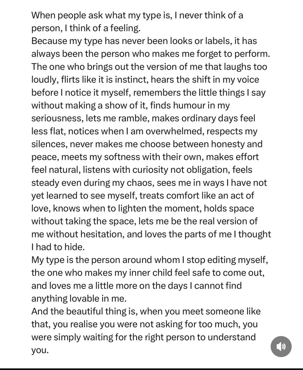
Task: Click the words 'treats comfort like an act of'
Action: (197, 195)
